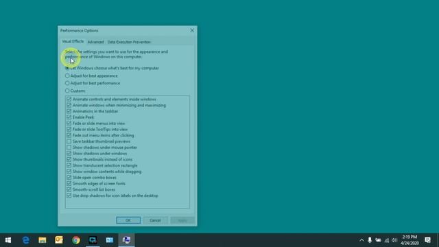
Task: Open the window-style app icon on taskbar
Action: click(x=110, y=240)
